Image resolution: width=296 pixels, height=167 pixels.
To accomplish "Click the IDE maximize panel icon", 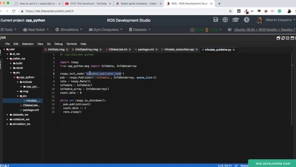I will click(x=292, y=38).
